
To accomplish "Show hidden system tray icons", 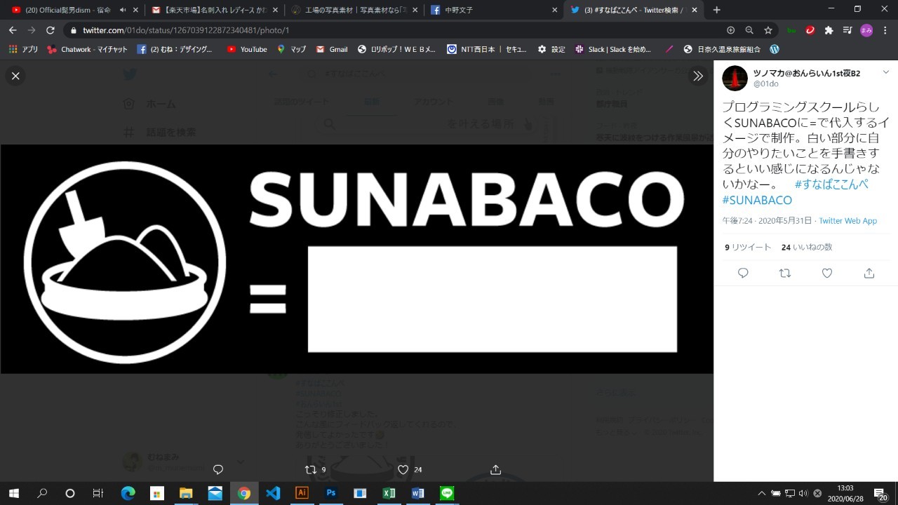I will 762,493.
